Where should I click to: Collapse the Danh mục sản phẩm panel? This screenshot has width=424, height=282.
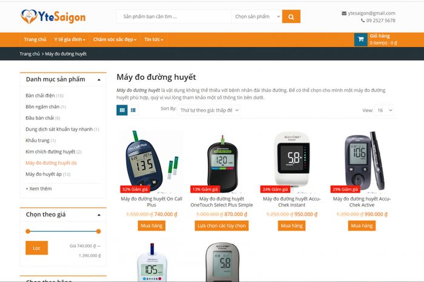(99, 80)
